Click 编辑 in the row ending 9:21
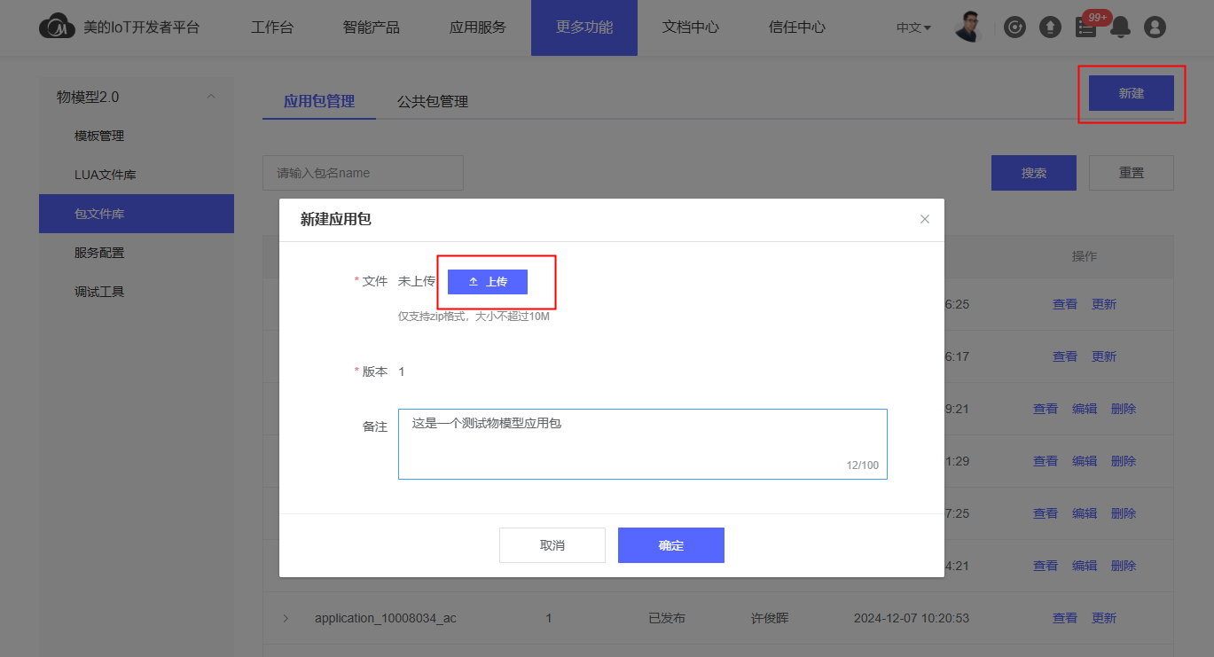The width and height of the screenshot is (1214, 657). pos(1085,409)
